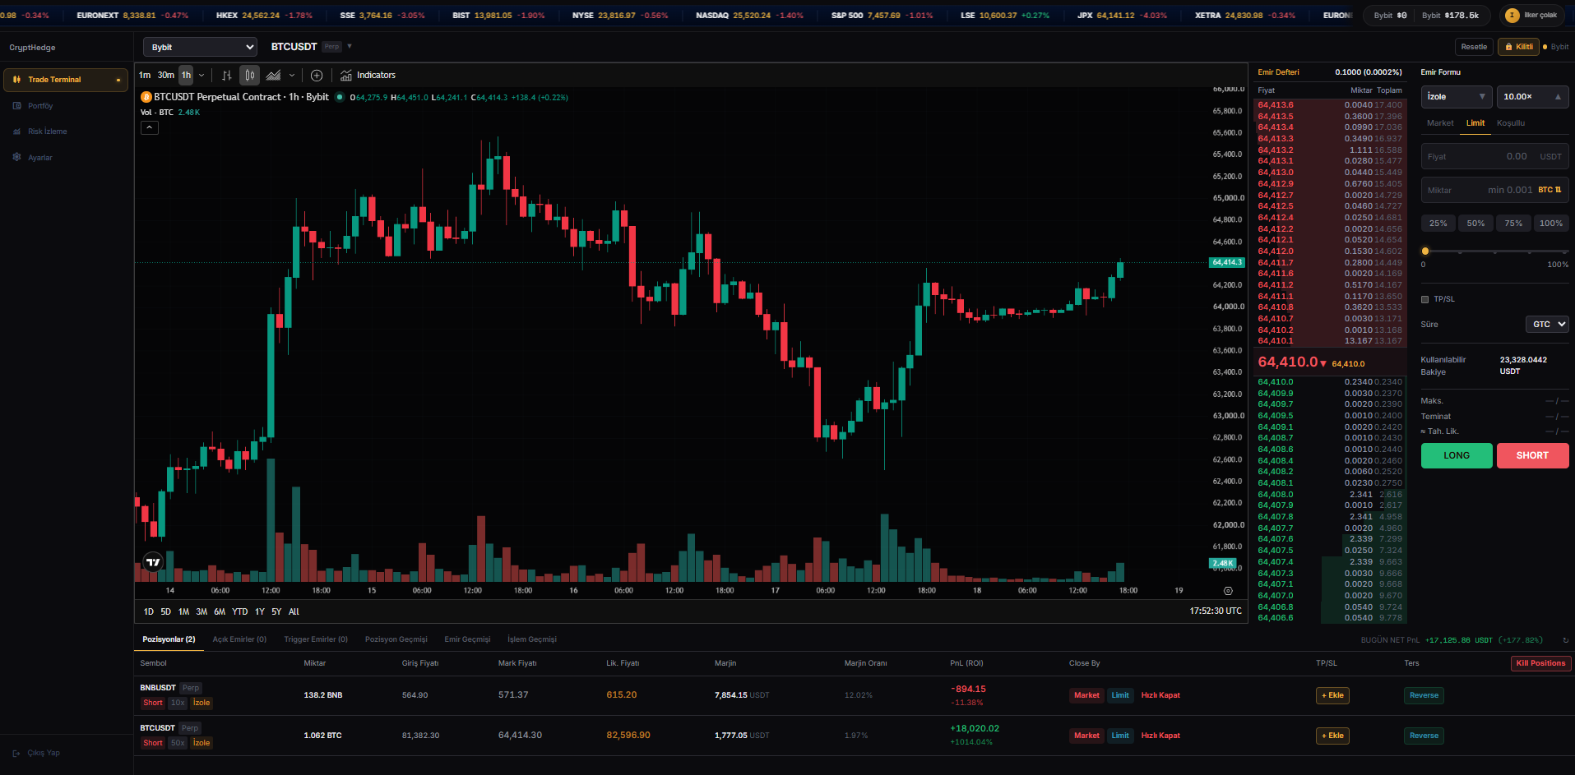1575x775 pixels.
Task: Collapse the chart legend chevron
Action: (x=149, y=127)
